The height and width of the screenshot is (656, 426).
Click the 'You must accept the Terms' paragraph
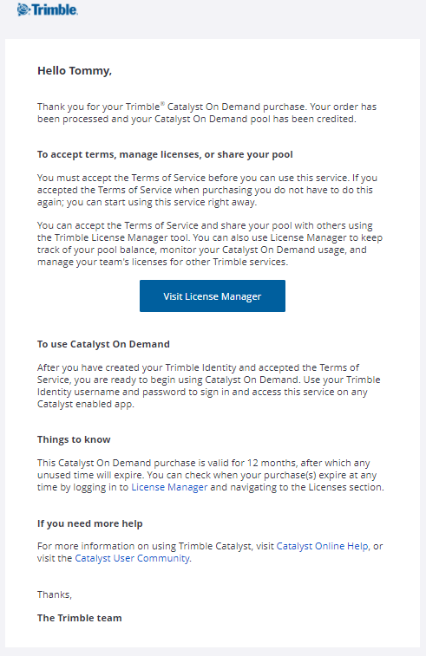click(207, 190)
